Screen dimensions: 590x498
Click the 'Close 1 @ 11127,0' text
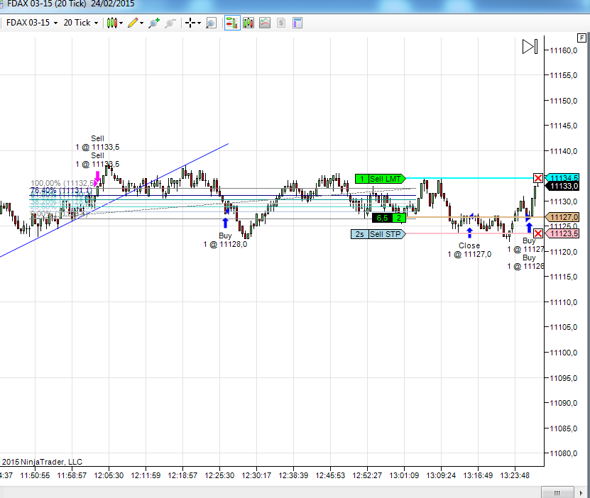pos(469,250)
